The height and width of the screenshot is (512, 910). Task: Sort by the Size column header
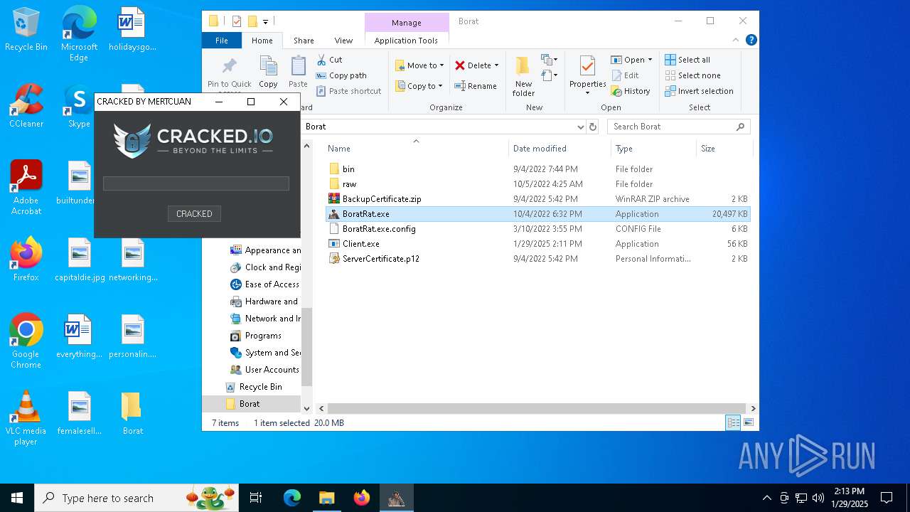(724, 148)
